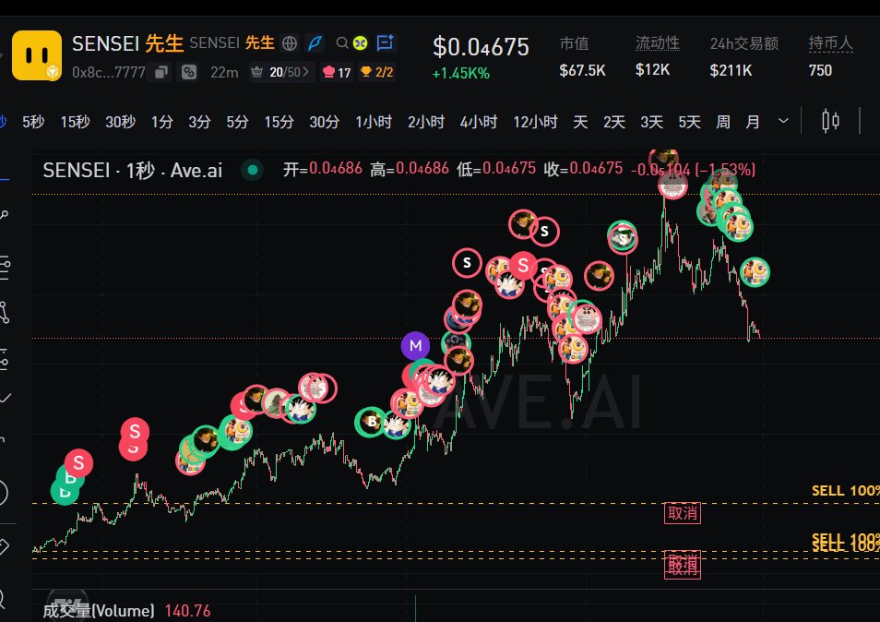Select the 15秒 timeframe

tap(76, 122)
